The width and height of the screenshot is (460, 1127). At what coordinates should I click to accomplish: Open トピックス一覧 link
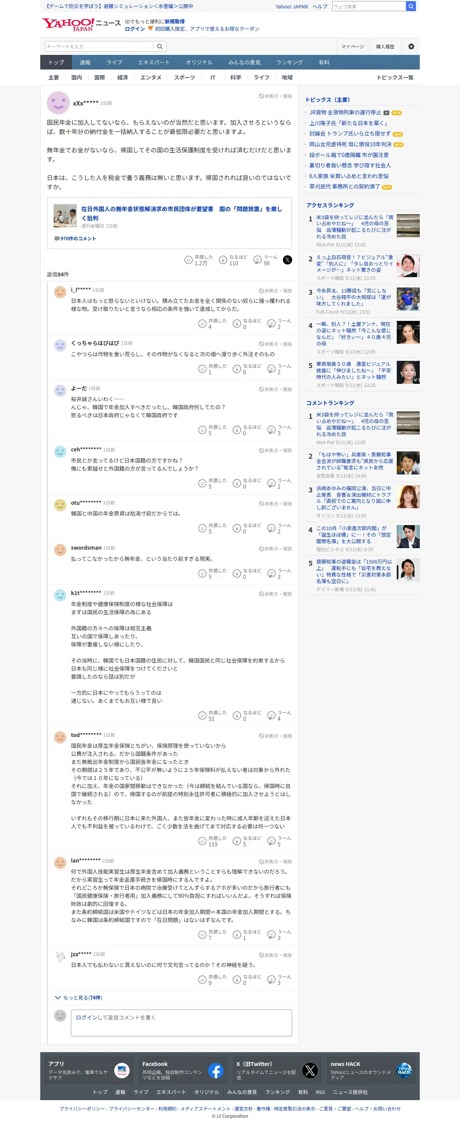395,78
